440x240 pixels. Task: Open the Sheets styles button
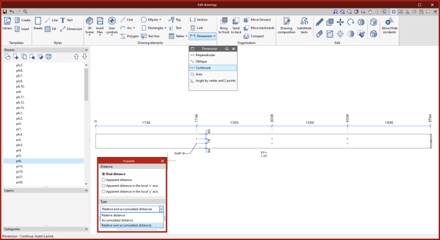[38, 23]
